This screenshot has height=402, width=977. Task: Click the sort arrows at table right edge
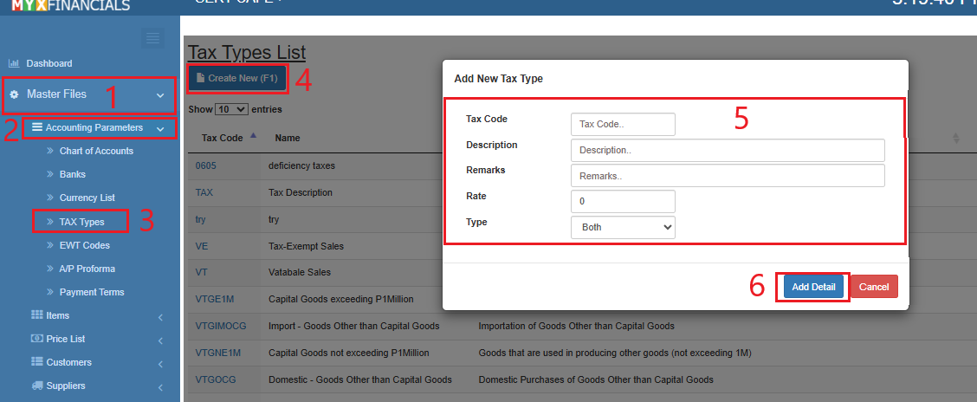point(956,139)
